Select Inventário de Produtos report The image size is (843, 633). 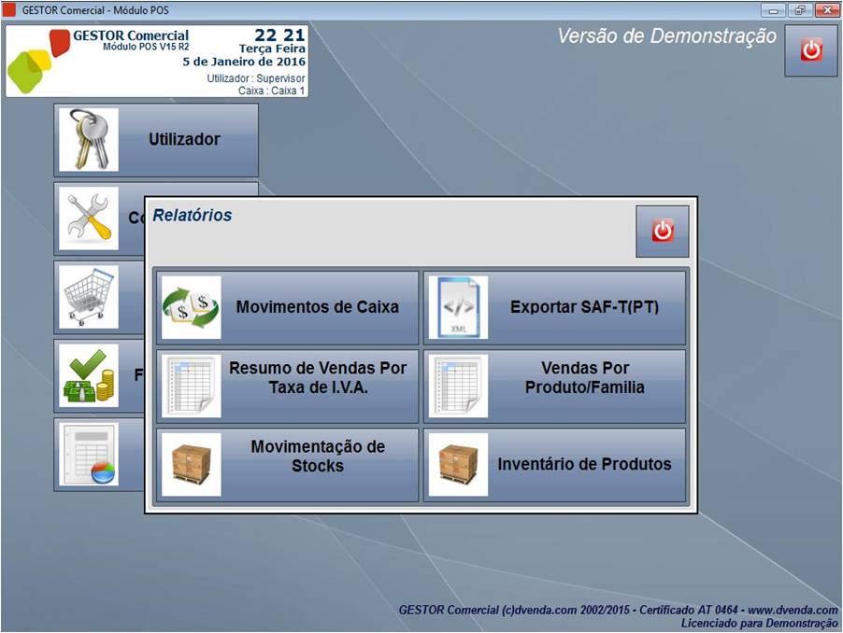584,464
